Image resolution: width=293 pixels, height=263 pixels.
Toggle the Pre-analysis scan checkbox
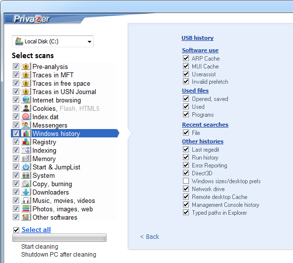point(16,66)
